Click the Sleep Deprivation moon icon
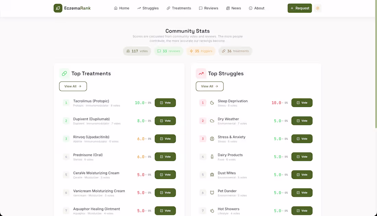This screenshot has width=377, height=216. (212, 103)
